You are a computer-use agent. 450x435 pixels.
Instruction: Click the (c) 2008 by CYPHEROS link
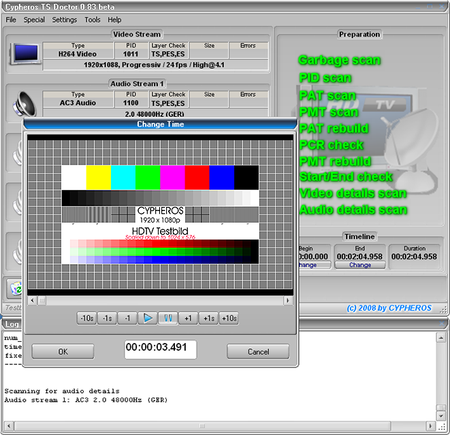coord(389,308)
